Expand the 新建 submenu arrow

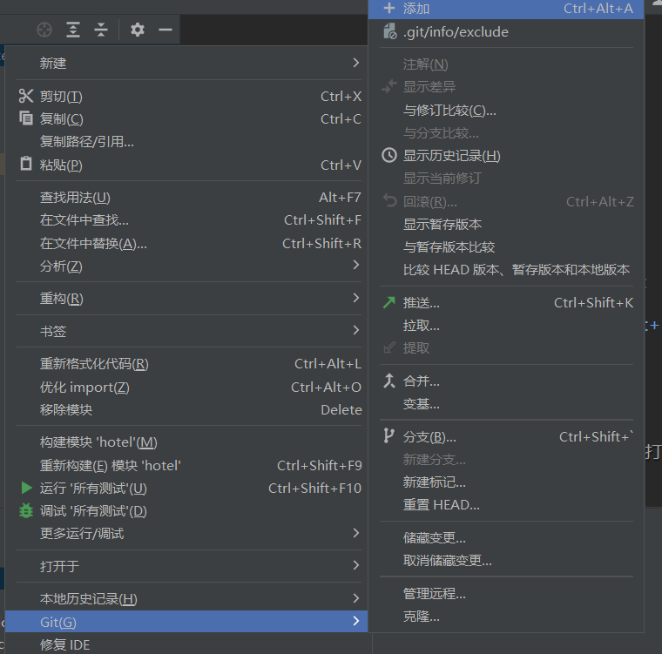356,63
